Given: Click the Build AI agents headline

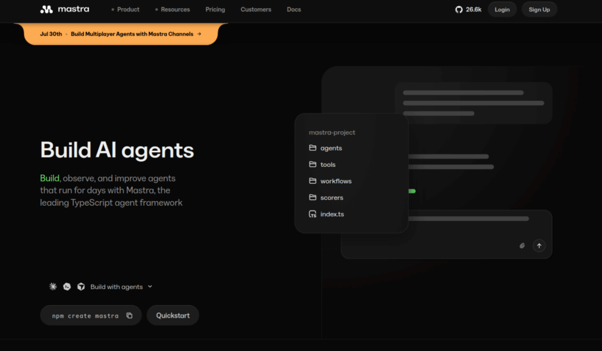Looking at the screenshot, I should pyautogui.click(x=117, y=150).
